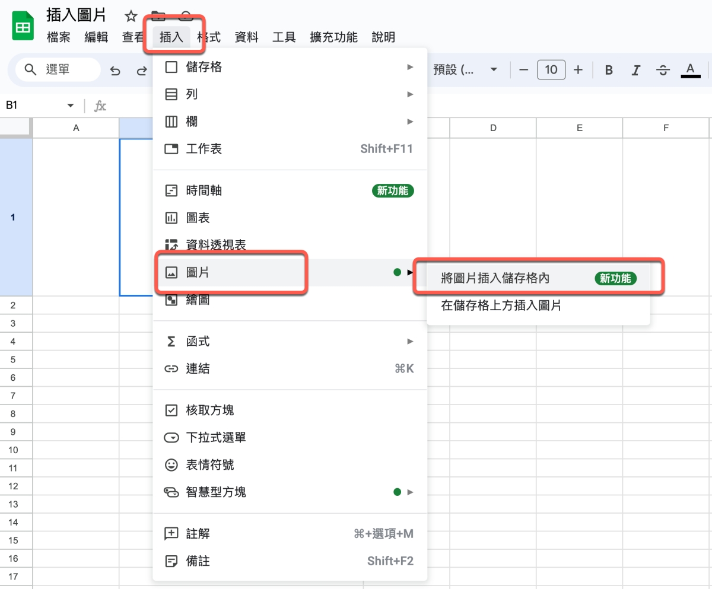This screenshot has height=589, width=712.
Task: Open the 編輯 menu
Action: pos(96,37)
